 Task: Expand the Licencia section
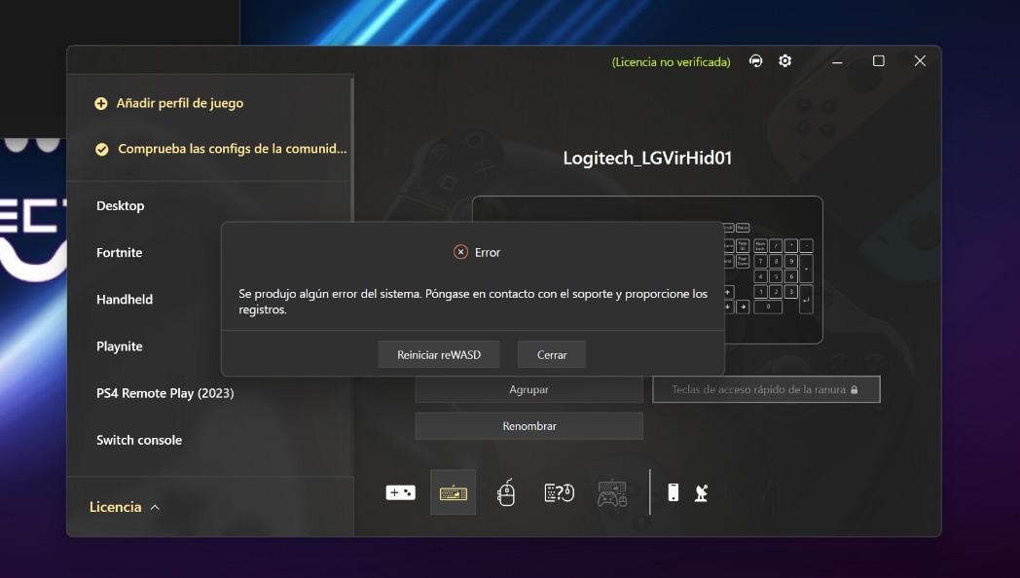tap(125, 507)
